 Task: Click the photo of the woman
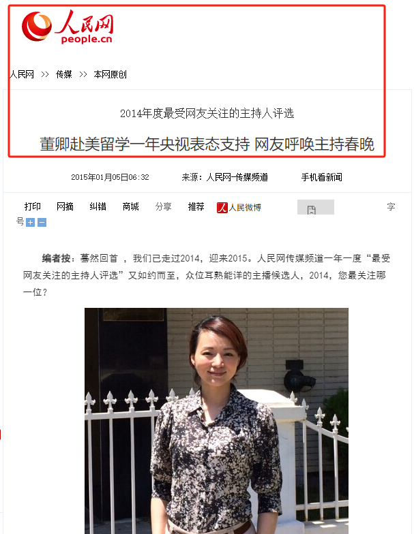[217, 421]
